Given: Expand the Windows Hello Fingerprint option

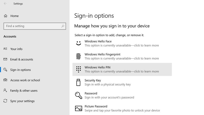Looking at the screenshot, I should [122, 56].
